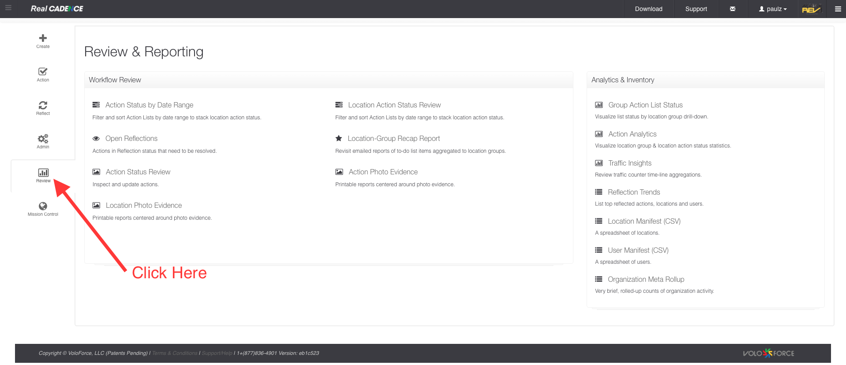Open the right-side hamburger menu

838,9
